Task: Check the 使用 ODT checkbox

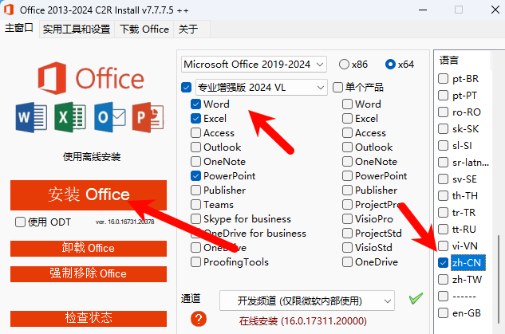Action: click(x=21, y=222)
